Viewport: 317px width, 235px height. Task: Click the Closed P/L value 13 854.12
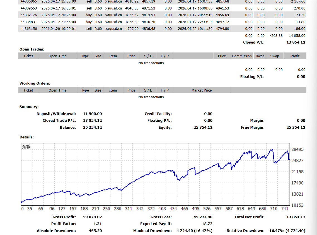pos(296,42)
